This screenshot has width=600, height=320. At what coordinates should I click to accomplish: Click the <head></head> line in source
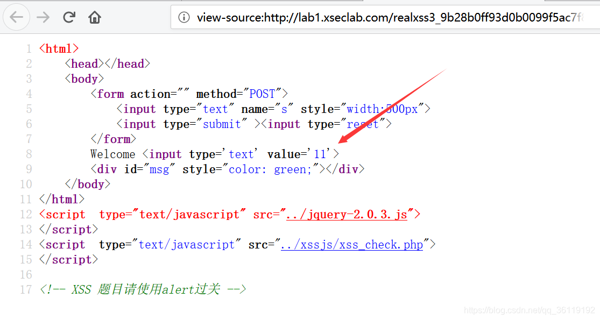(x=108, y=64)
